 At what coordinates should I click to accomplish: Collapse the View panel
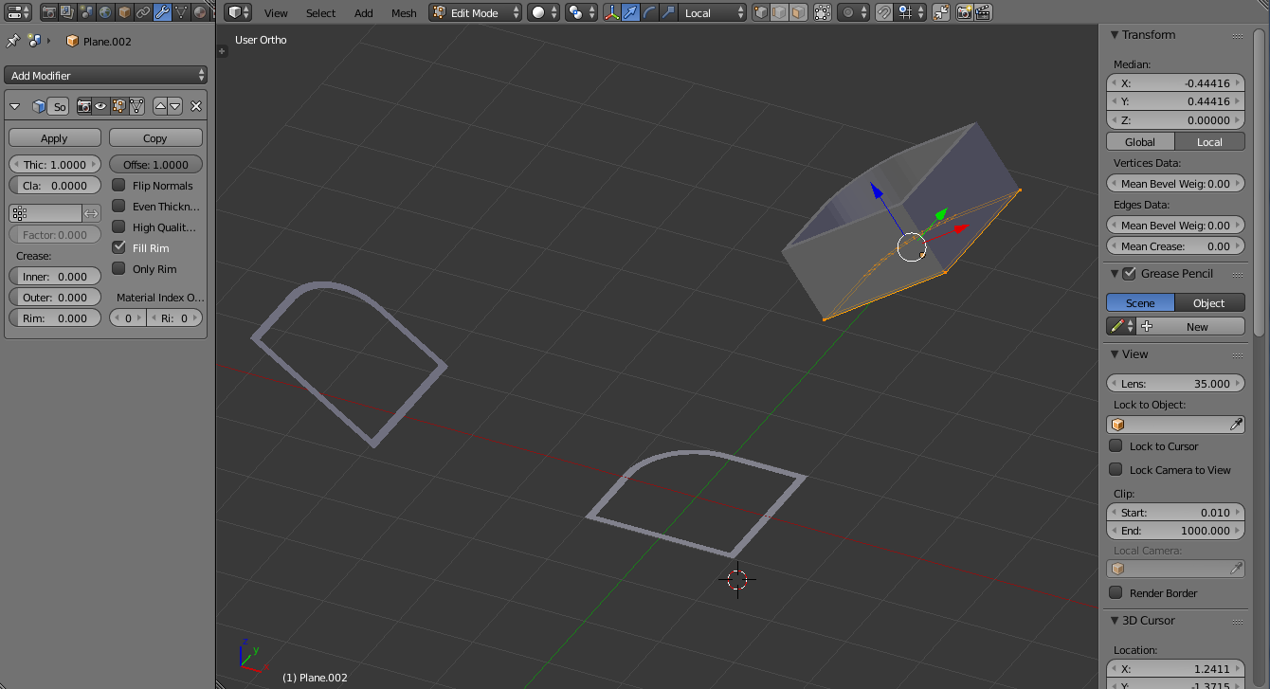click(x=1115, y=354)
